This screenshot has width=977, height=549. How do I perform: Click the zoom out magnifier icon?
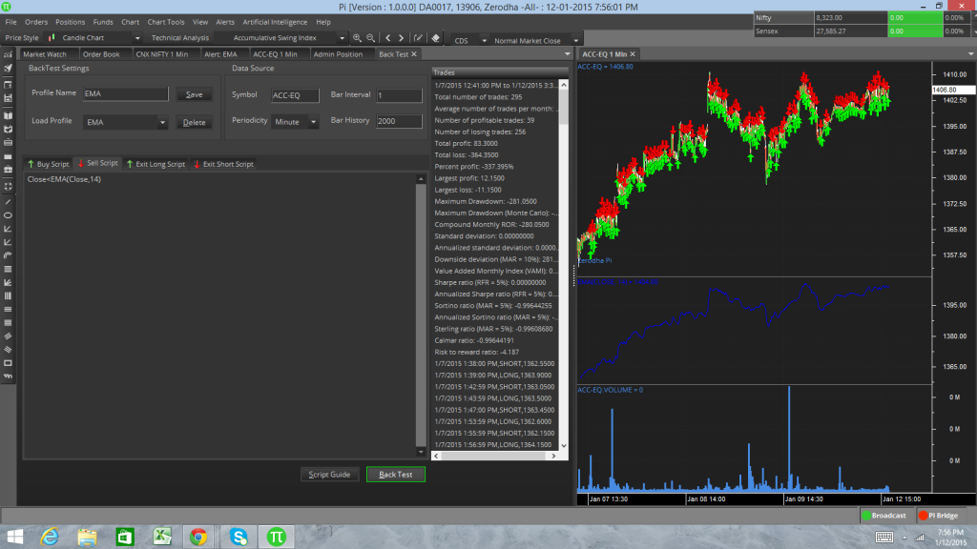tap(369, 38)
